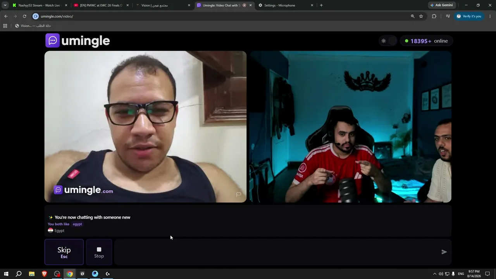Open the media controls button
This screenshot has height=279, width=496.
[x=448, y=16]
